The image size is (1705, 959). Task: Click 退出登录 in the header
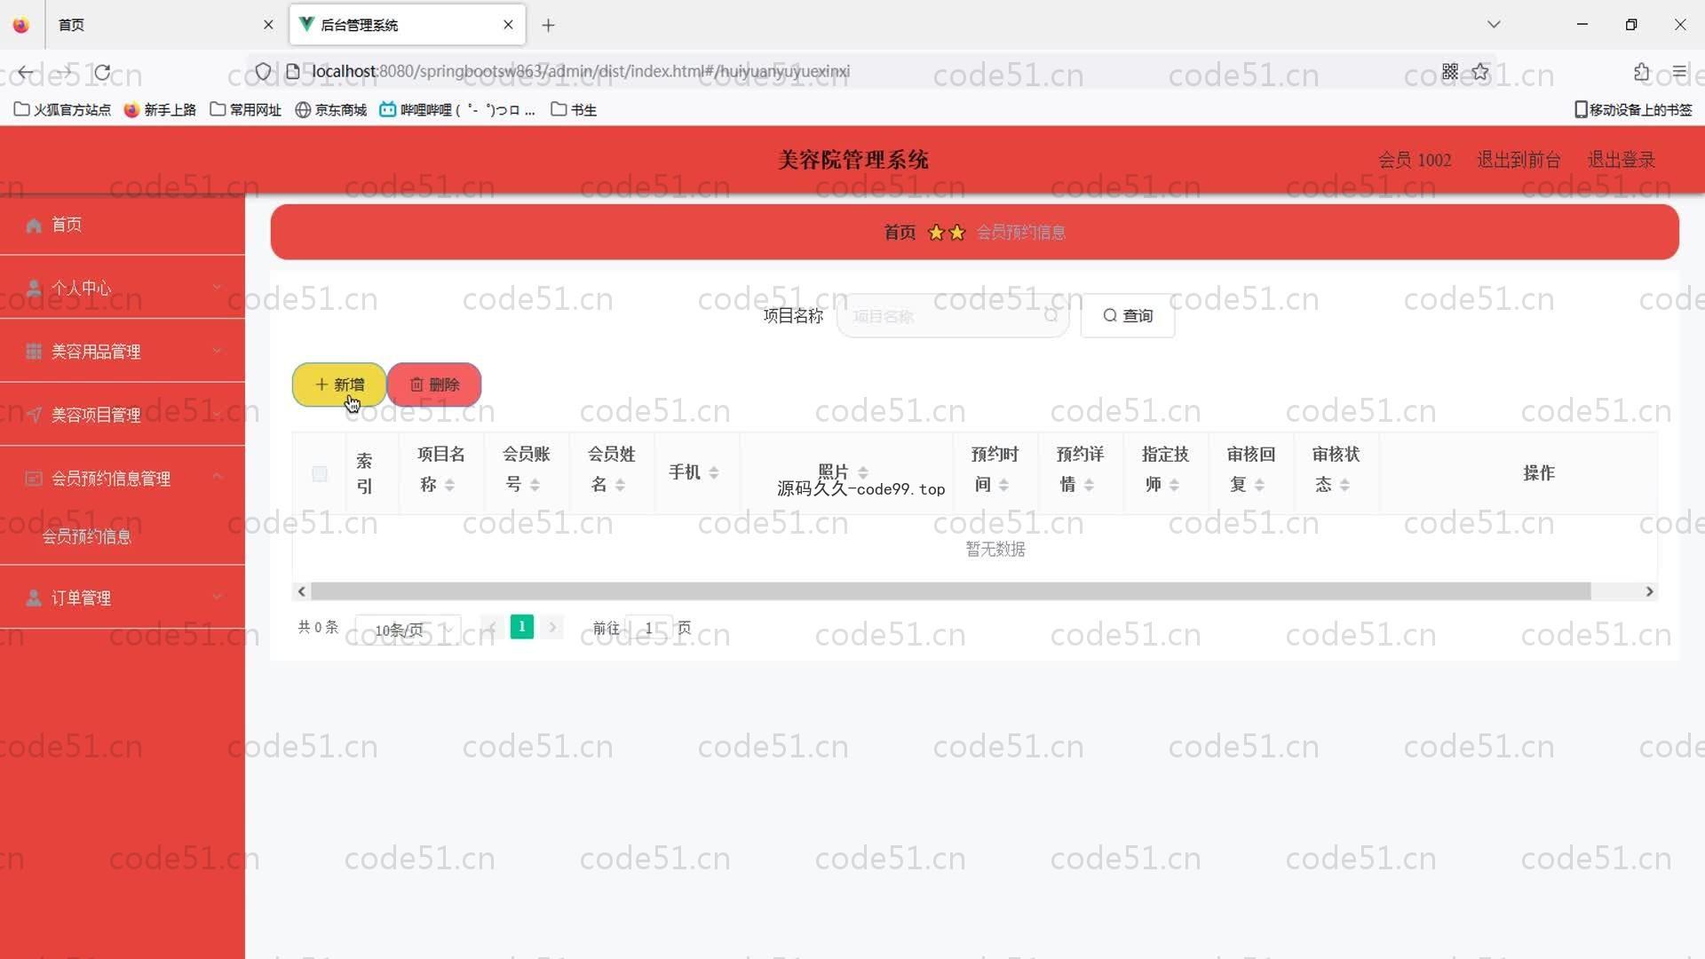pyautogui.click(x=1621, y=160)
